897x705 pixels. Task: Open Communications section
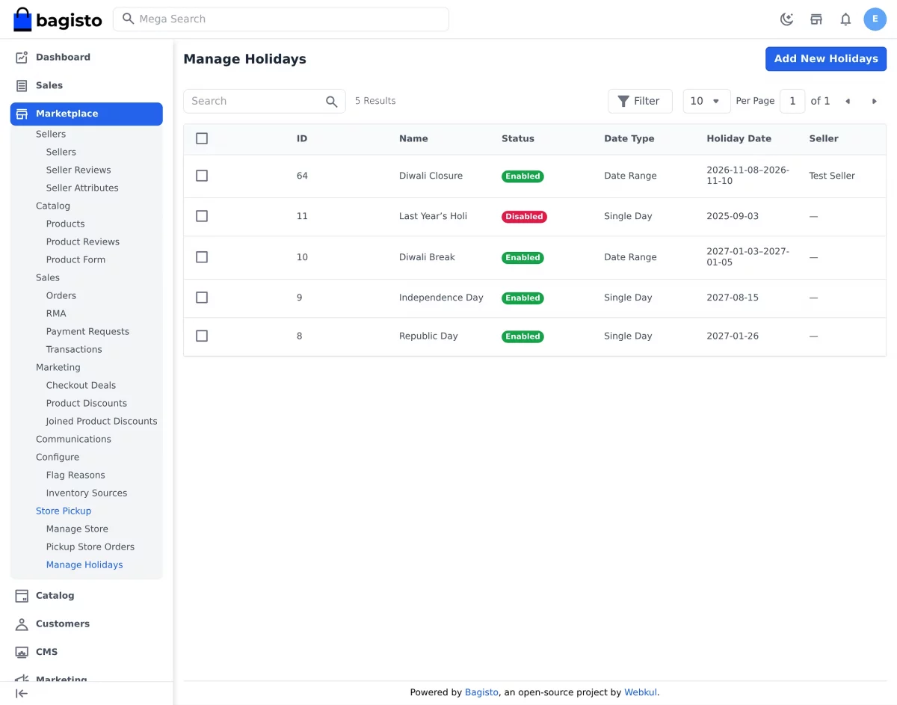click(x=73, y=439)
